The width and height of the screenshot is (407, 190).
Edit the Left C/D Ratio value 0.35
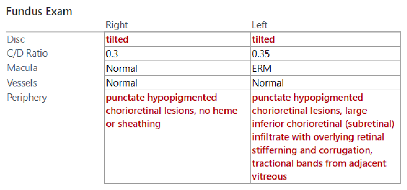coord(326,54)
